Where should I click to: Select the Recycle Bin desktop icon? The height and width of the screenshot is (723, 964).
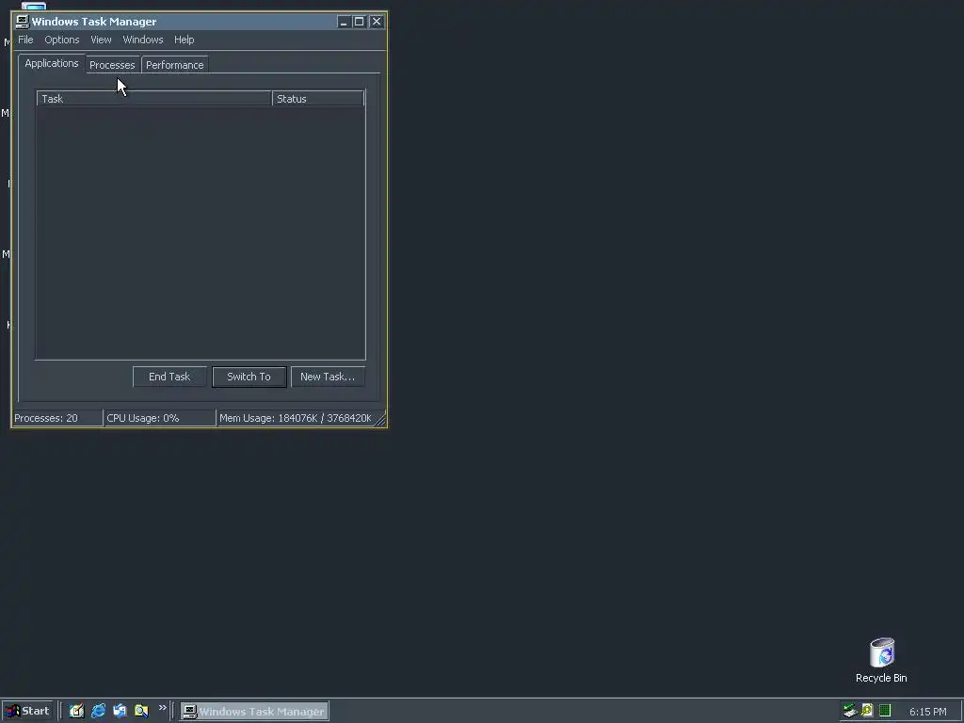[x=881, y=661]
